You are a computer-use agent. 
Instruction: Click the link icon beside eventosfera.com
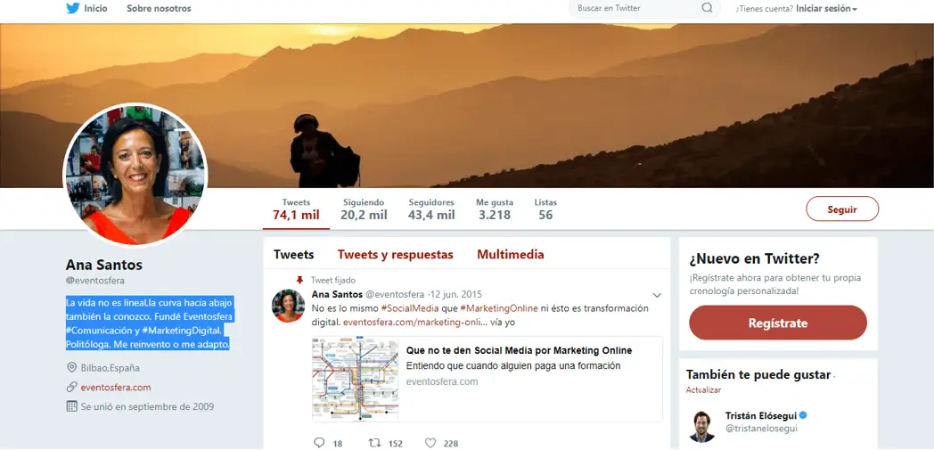click(x=71, y=387)
